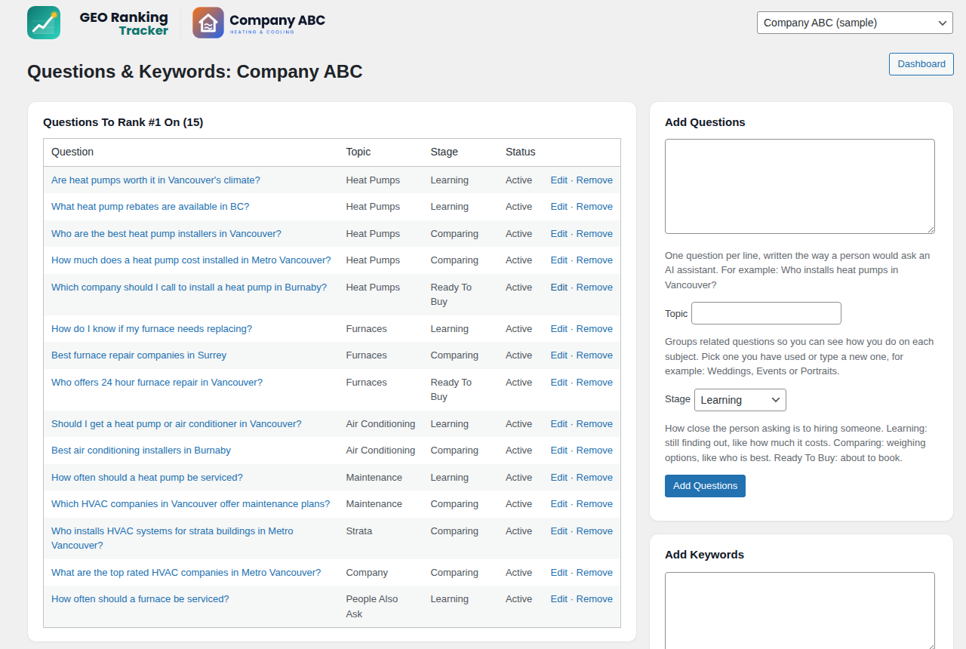Remove the Burnaby air conditioning installers question
Image resolution: width=966 pixels, height=649 pixels.
pyautogui.click(x=595, y=451)
